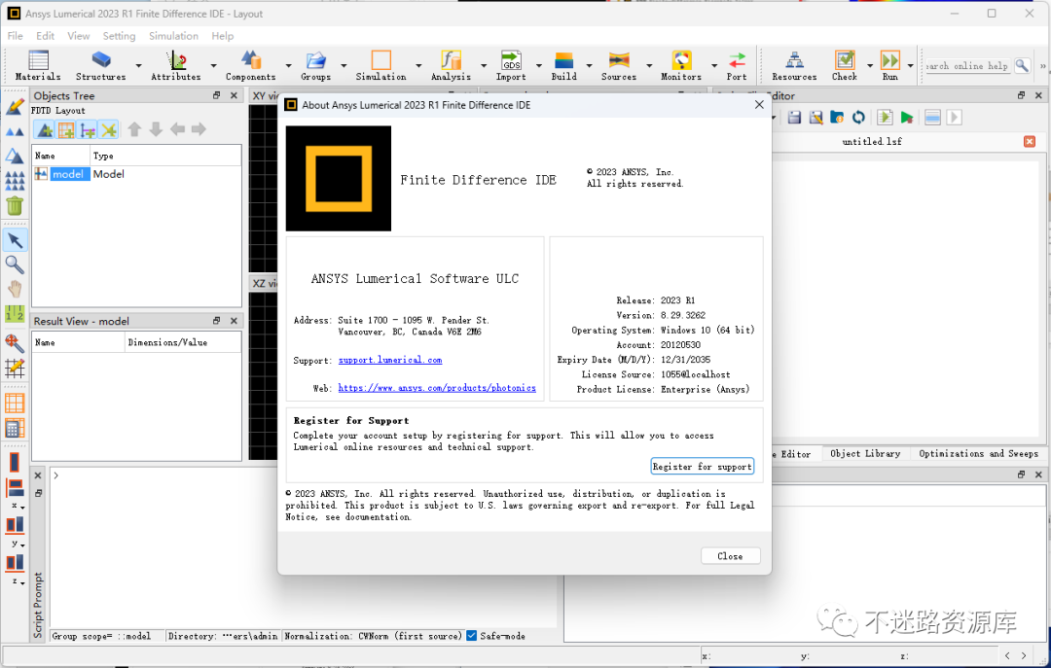1051x668 pixels.
Task: Open the Run dropdown arrow
Action: (x=910, y=66)
